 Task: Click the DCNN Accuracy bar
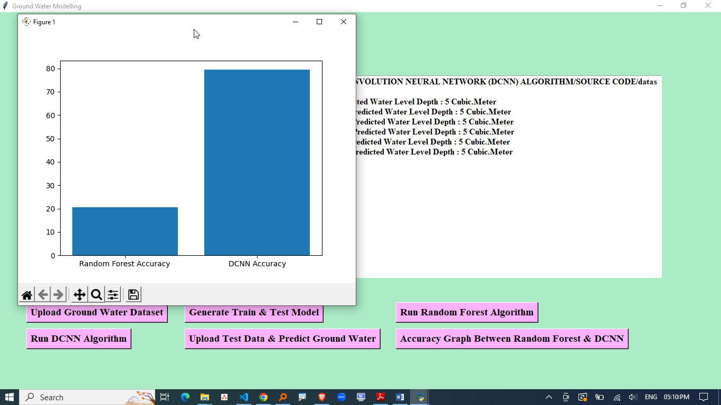click(x=257, y=162)
